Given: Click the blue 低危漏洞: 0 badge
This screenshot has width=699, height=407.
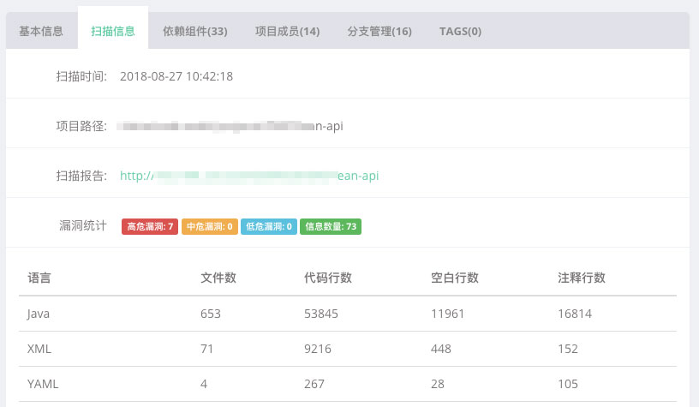Looking at the screenshot, I should pyautogui.click(x=269, y=226).
